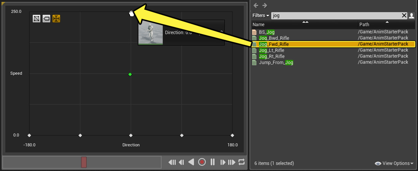Jump to the end of the animation

click(x=232, y=162)
